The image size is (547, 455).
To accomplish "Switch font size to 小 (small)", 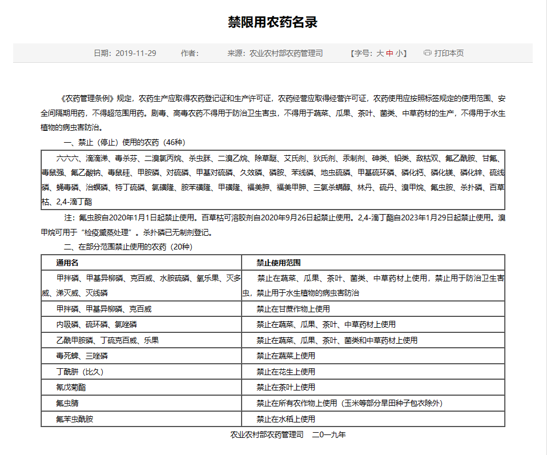I will point(399,53).
